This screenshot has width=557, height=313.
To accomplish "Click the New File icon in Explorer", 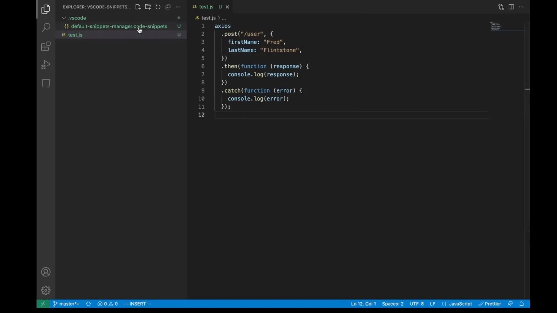I will pos(138,7).
